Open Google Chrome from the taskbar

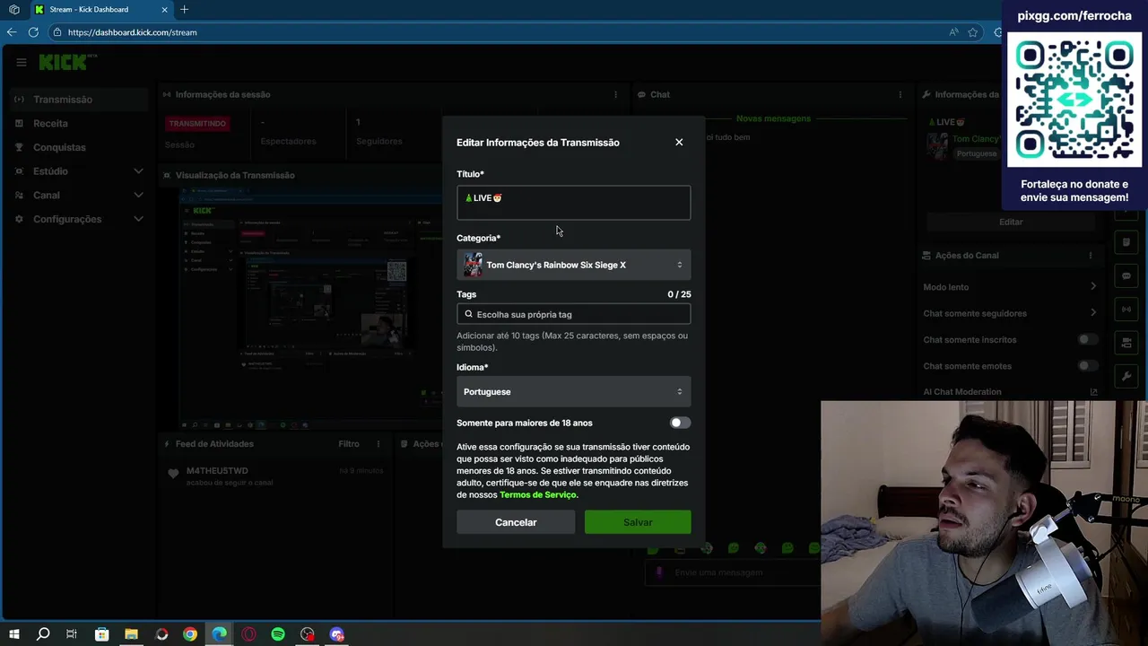[190, 634]
